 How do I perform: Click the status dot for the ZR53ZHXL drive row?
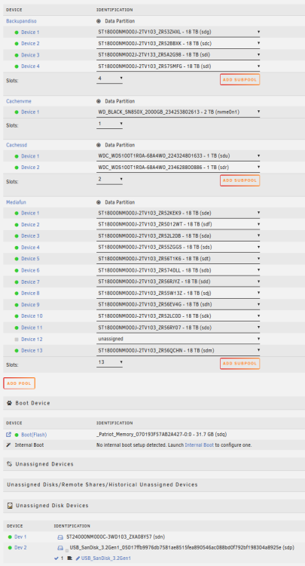point(17,32)
